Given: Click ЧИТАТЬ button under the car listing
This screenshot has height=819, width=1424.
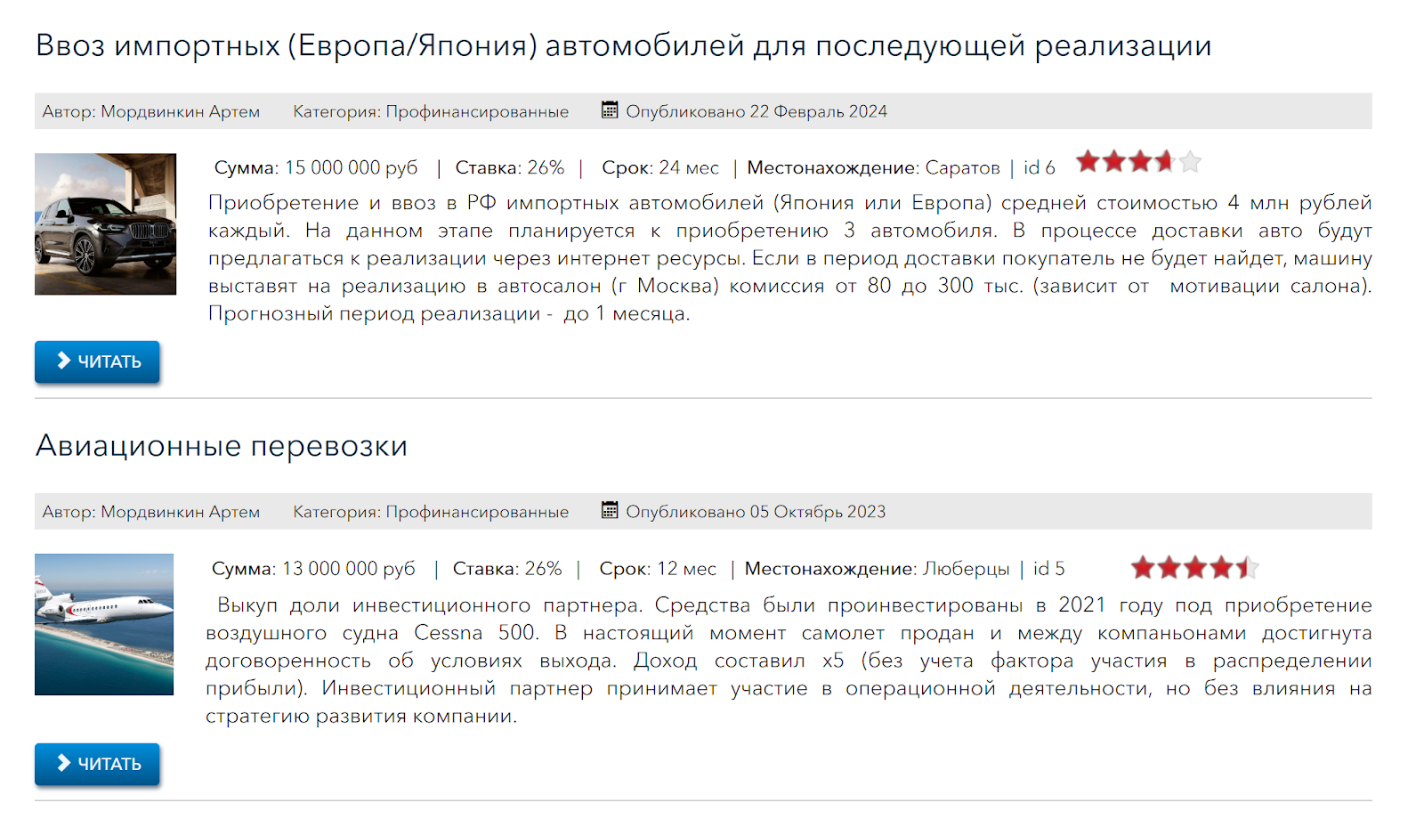Looking at the screenshot, I should (97, 361).
